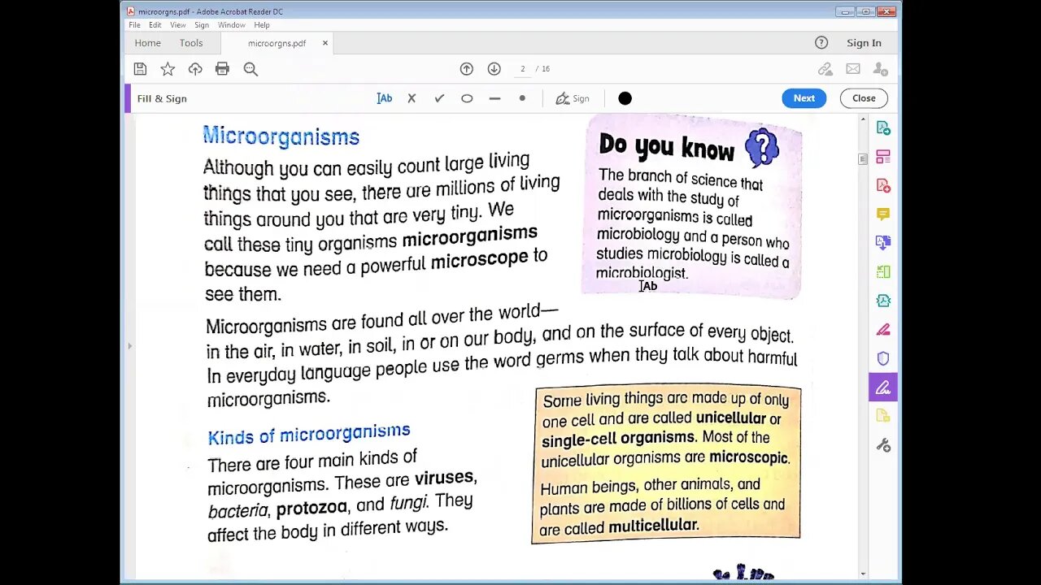
Task: Switch to the Tools tab
Action: 191,43
